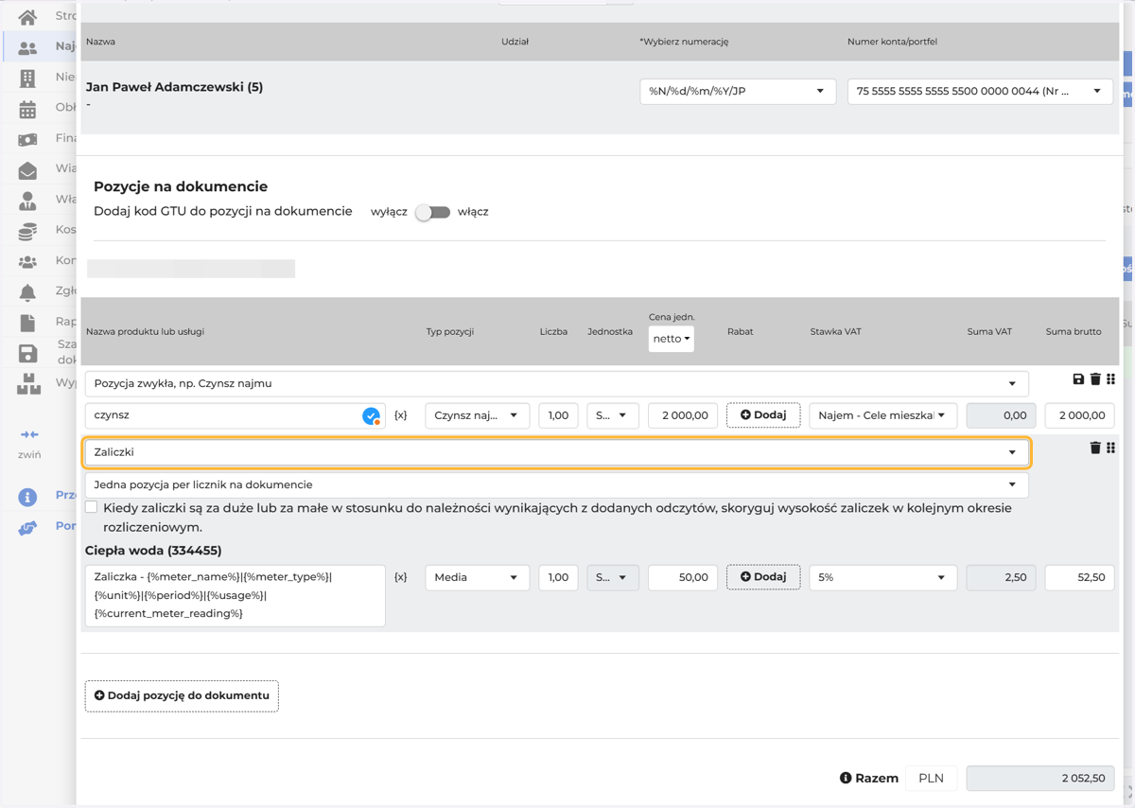Open the open-envelope messages icon in the sidebar
The width and height of the screenshot is (1135, 808).
pyautogui.click(x=27, y=169)
